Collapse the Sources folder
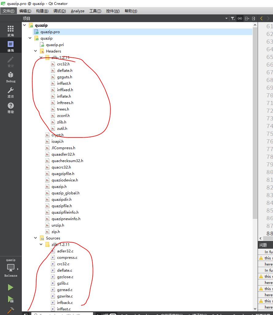Screen dimensions: 273x315 [x=36, y=238]
